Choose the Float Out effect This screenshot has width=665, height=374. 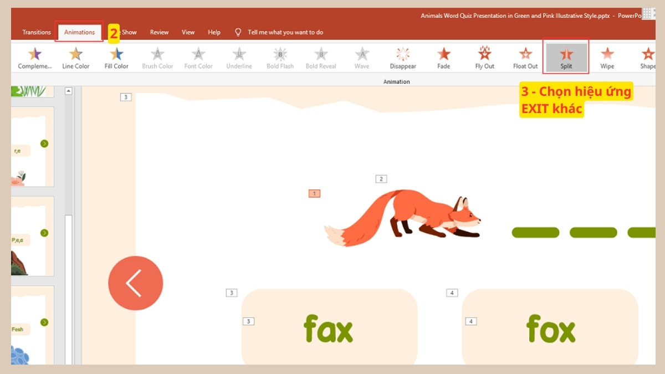[525, 57]
